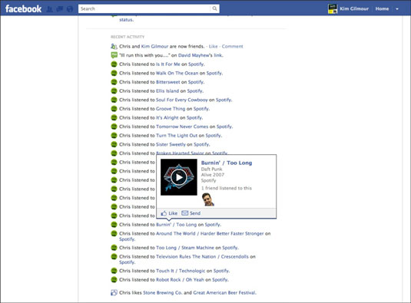
Task: Click the Send text in the song popup
Action: pyautogui.click(x=195, y=213)
